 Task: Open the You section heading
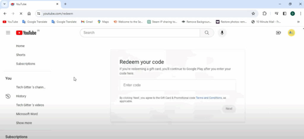point(8,79)
